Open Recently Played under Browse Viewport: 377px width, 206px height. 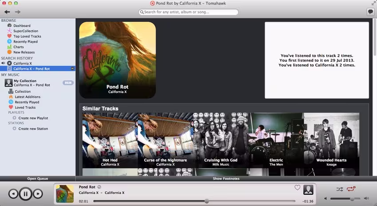click(x=25, y=41)
